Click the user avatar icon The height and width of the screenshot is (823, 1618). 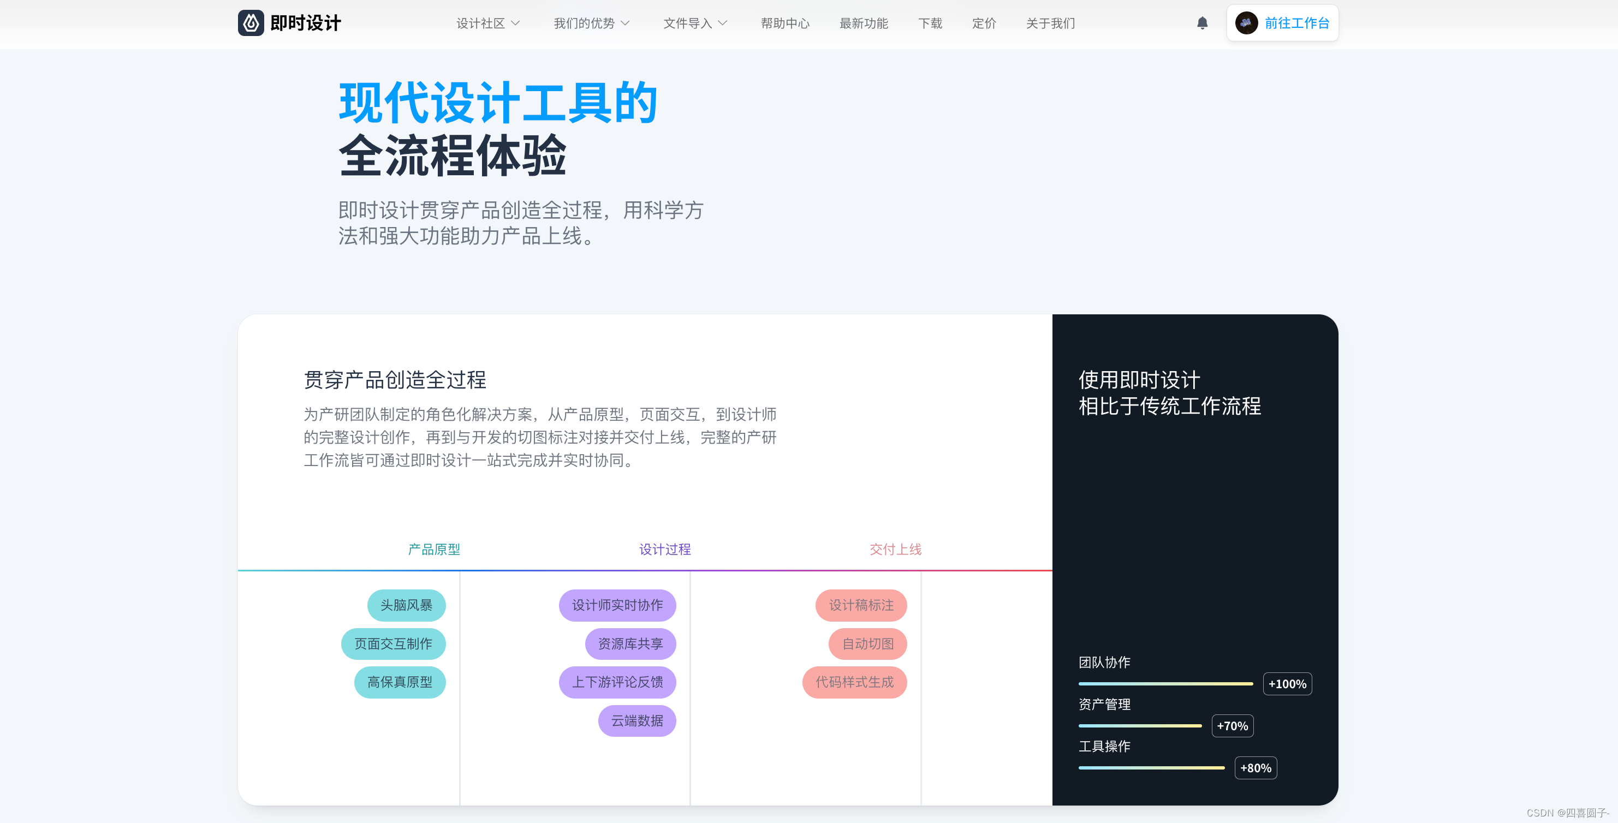1246,23
